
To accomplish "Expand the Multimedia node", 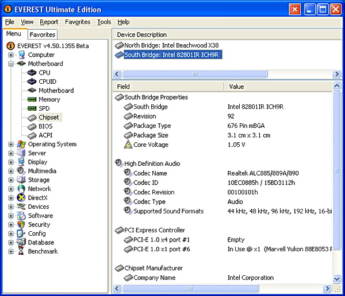I will coord(11,171).
